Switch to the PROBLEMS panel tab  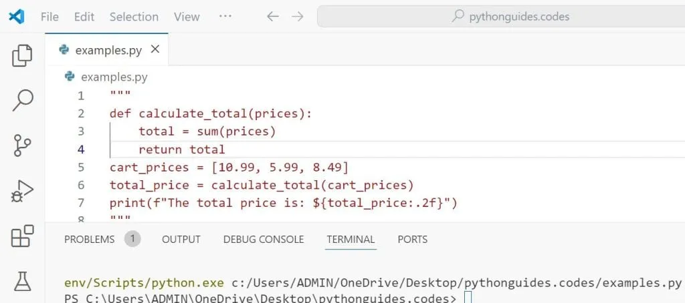[89, 239]
